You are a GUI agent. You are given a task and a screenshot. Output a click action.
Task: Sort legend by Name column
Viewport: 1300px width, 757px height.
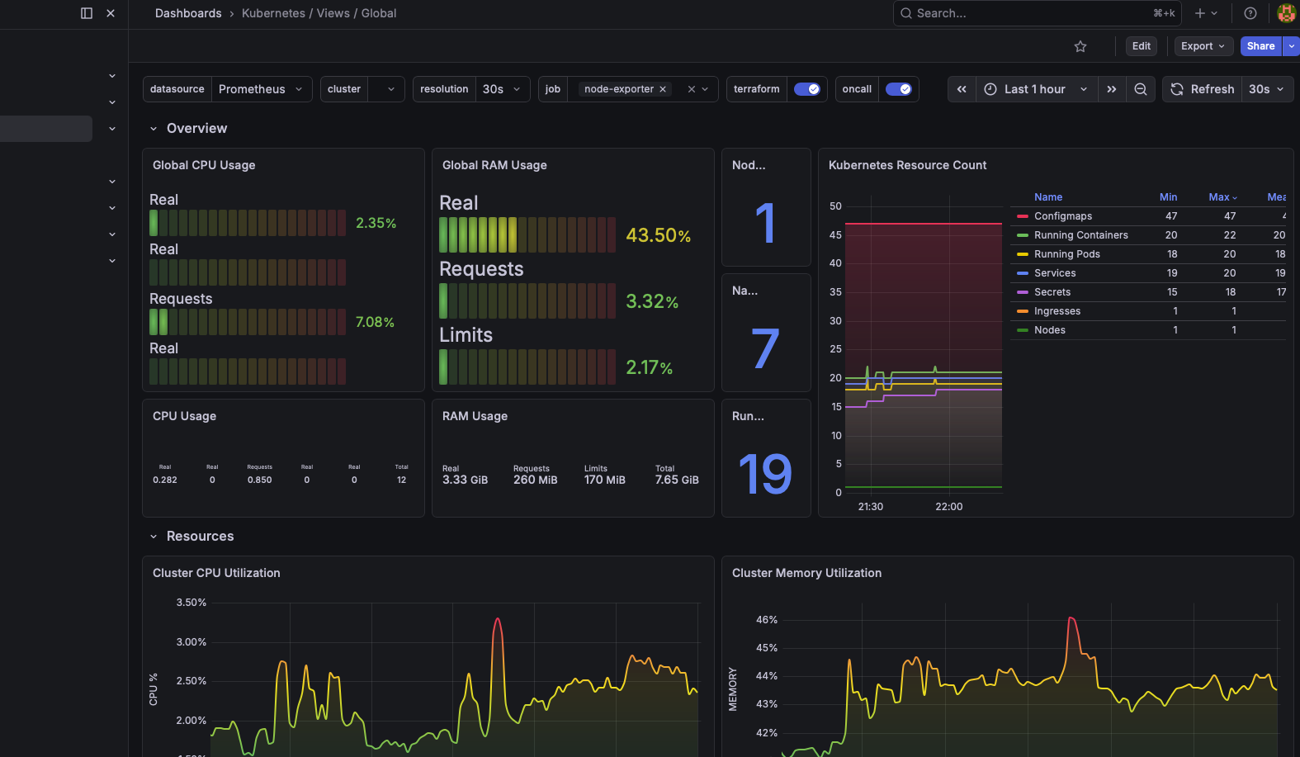tap(1048, 197)
